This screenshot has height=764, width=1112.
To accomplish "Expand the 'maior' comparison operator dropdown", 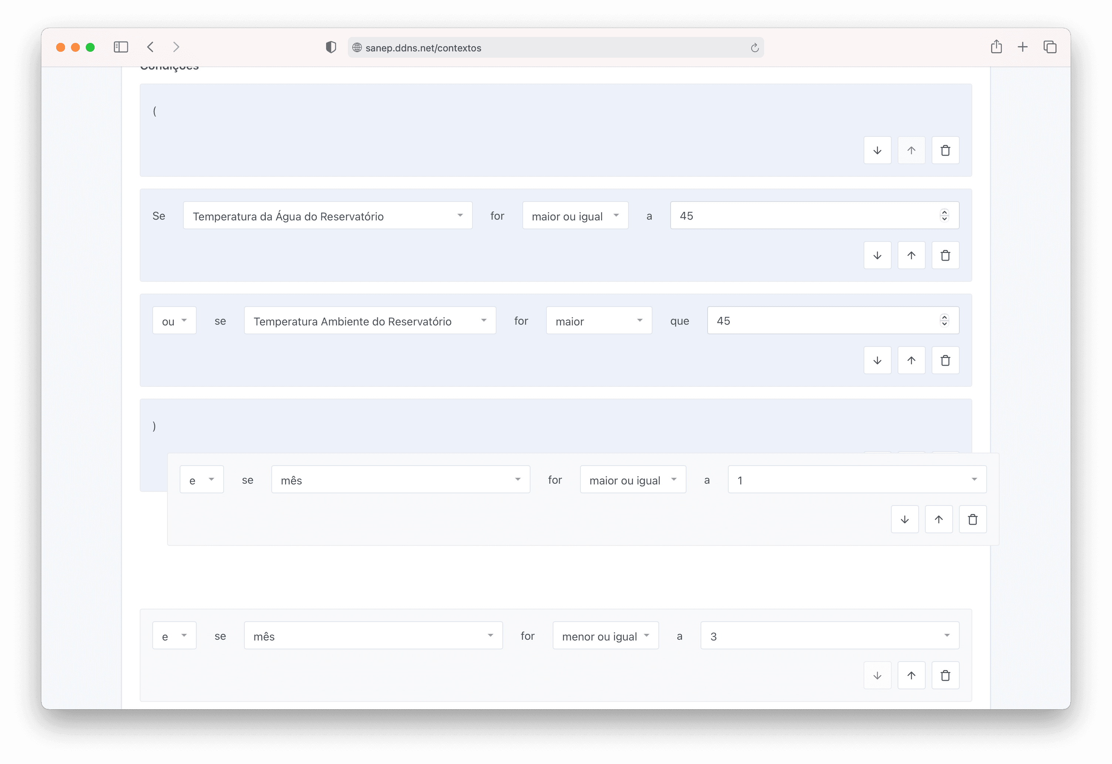I will 599,321.
